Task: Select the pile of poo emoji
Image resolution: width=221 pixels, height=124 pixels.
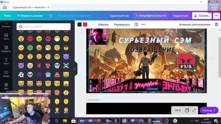Action: pyautogui.click(x=57, y=74)
